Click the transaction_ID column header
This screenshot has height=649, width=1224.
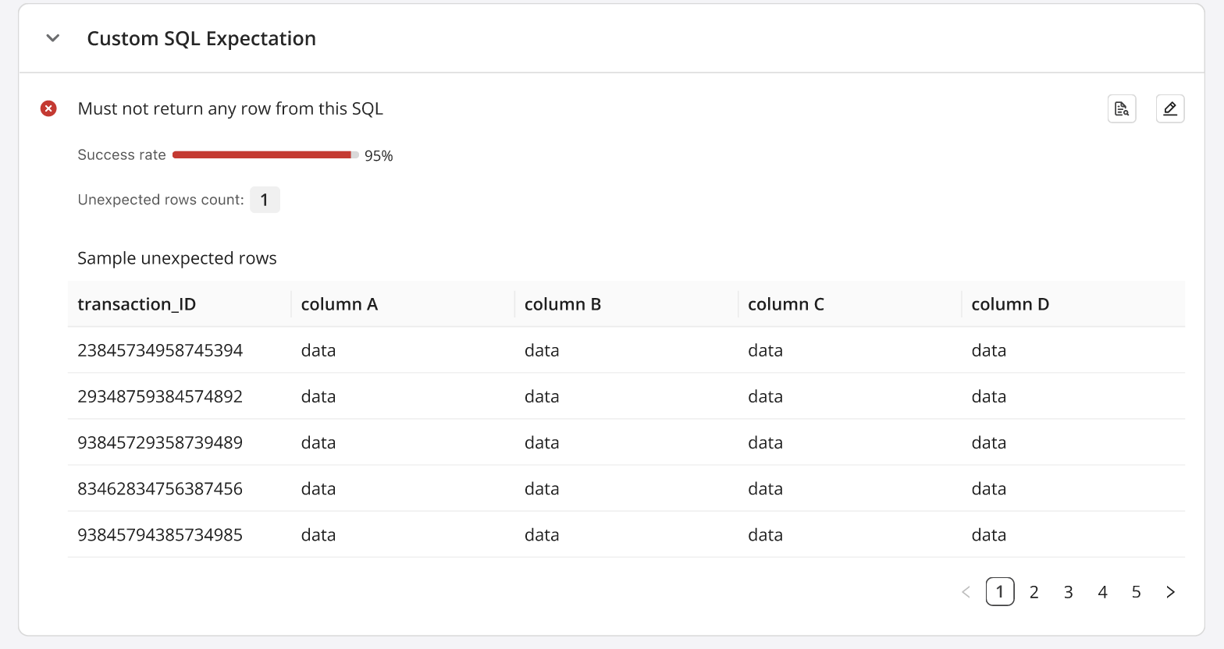(x=137, y=304)
